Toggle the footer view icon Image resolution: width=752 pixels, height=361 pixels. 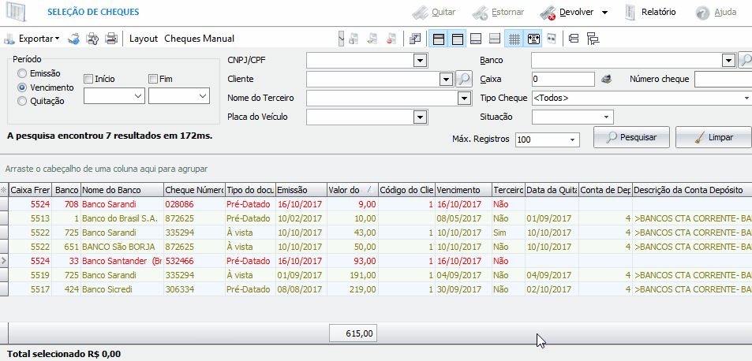[x=476, y=39]
